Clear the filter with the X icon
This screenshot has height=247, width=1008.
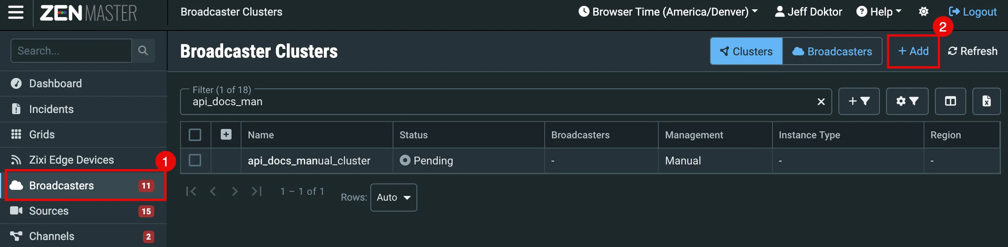coord(821,102)
